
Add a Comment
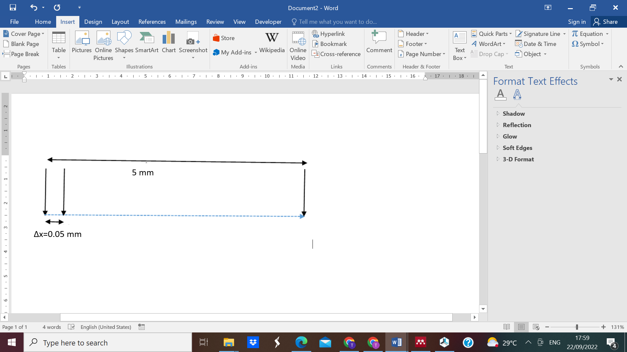click(379, 42)
